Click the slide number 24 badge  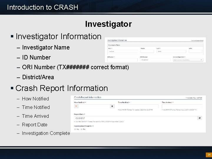click(x=209, y=155)
